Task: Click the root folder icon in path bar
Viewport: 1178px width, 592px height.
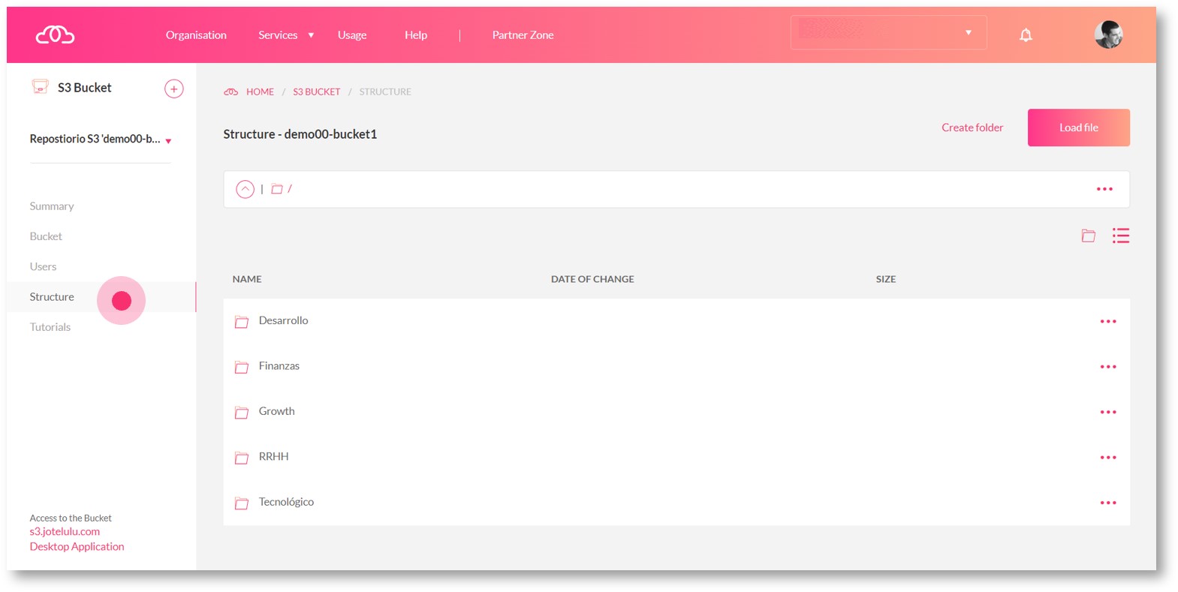Action: pyautogui.click(x=277, y=189)
